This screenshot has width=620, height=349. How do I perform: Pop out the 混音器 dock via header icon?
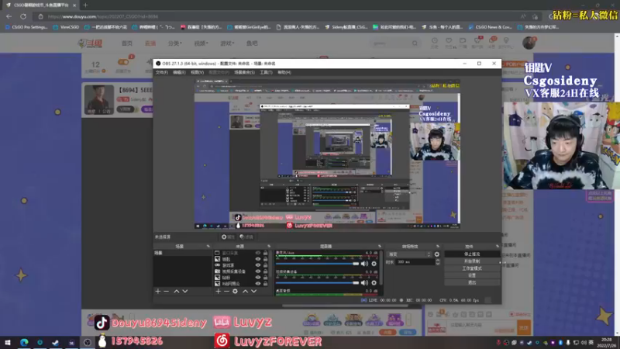coord(380,246)
